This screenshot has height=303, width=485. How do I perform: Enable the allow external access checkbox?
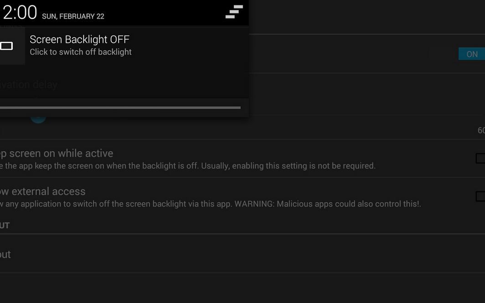[x=480, y=196]
